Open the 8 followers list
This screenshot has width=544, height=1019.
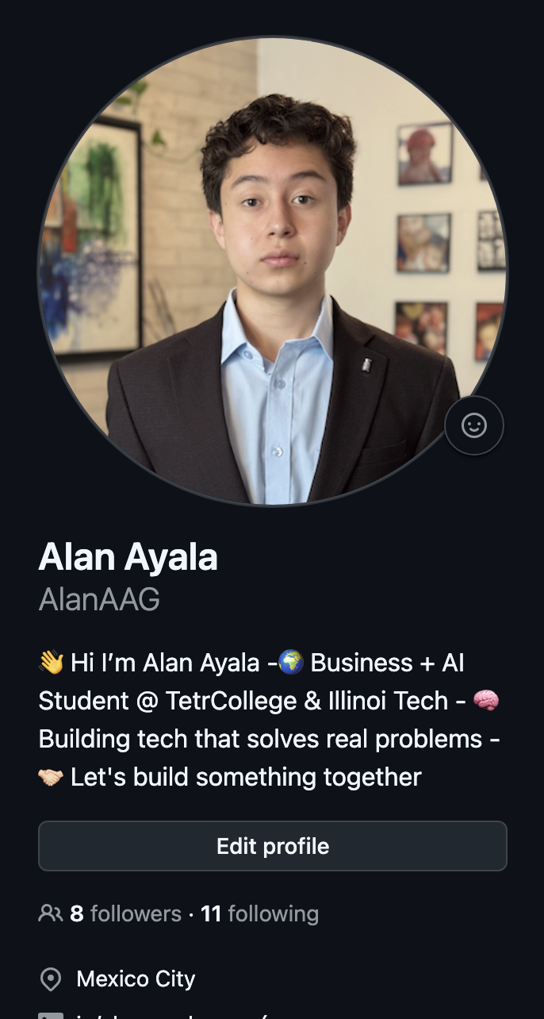point(125,913)
